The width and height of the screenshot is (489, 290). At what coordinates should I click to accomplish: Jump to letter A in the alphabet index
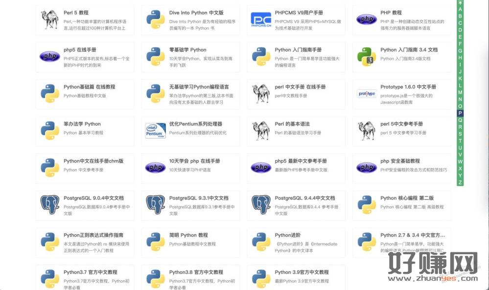pyautogui.click(x=460, y=9)
